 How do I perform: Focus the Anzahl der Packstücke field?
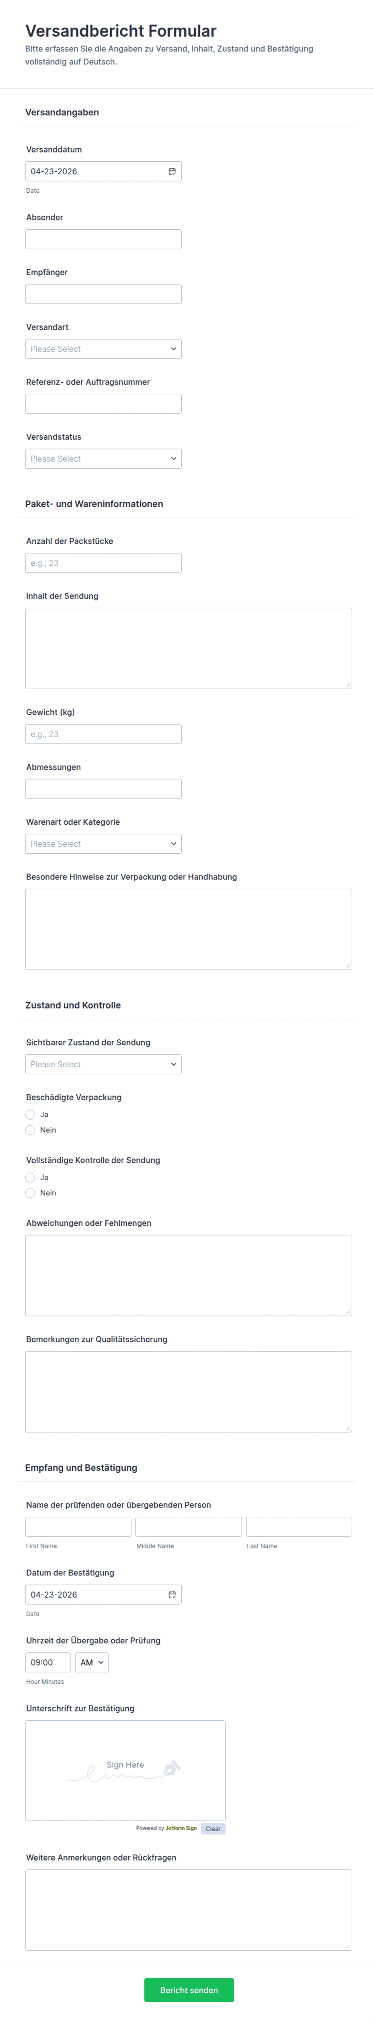coord(103,563)
